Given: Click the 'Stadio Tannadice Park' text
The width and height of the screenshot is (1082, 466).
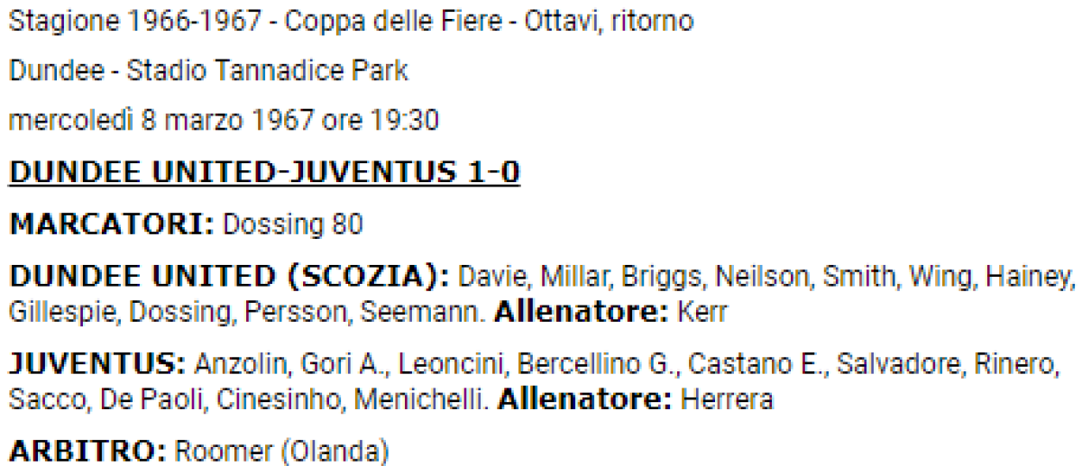Looking at the screenshot, I should click(267, 70).
